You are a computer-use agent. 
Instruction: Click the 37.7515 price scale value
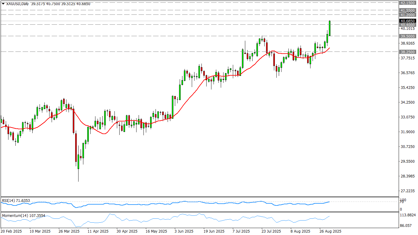point(407,58)
